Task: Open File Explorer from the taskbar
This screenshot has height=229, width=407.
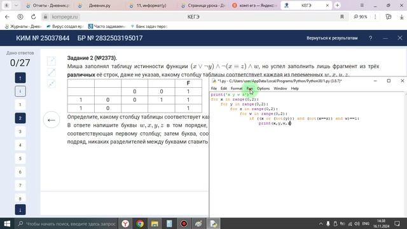Action: tap(155, 223)
